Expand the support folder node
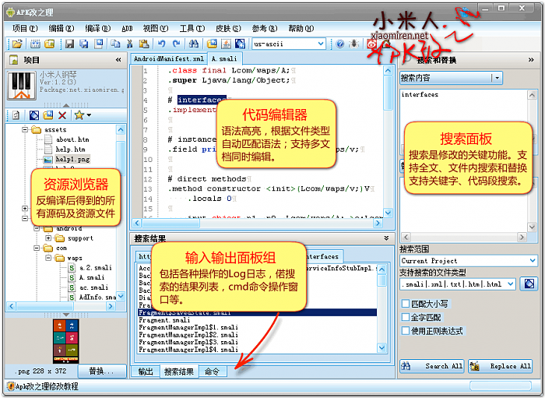Screen dimensions: 545x398 click(48, 238)
